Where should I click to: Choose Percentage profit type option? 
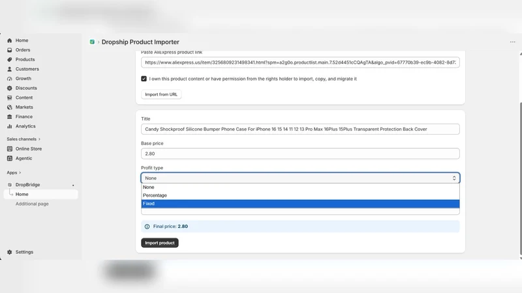300,195
